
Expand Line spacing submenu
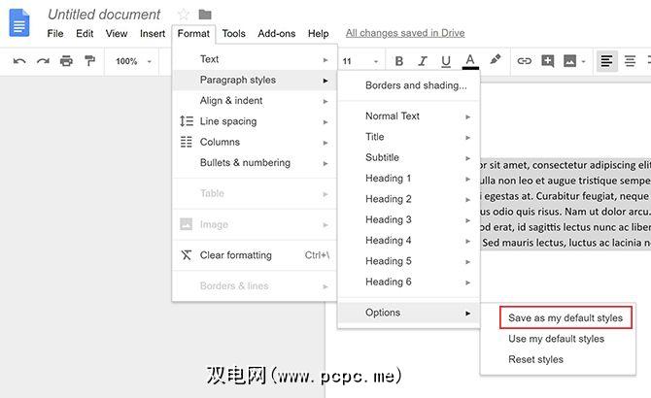[255, 121]
